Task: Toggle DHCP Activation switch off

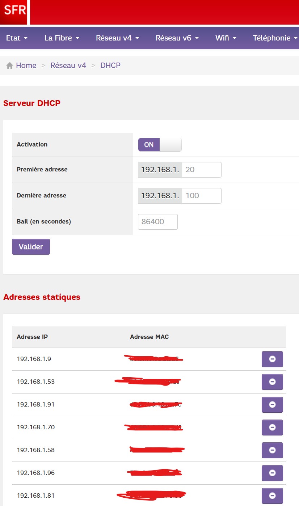Action: 160,145
